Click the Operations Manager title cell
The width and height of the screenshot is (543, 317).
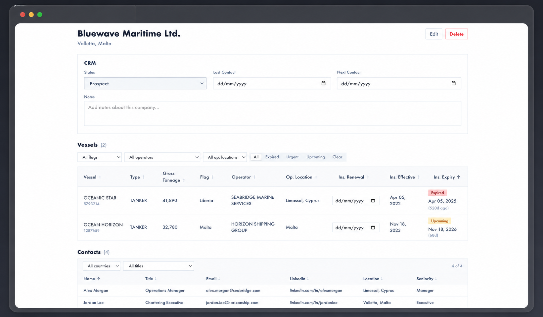point(165,291)
